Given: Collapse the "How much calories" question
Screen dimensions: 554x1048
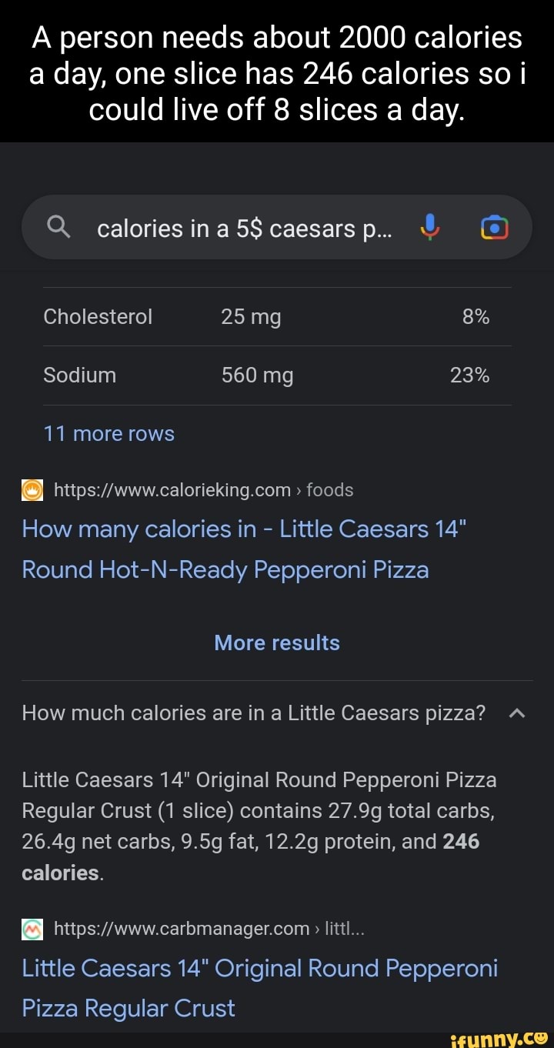Looking at the screenshot, I should [254, 714].
